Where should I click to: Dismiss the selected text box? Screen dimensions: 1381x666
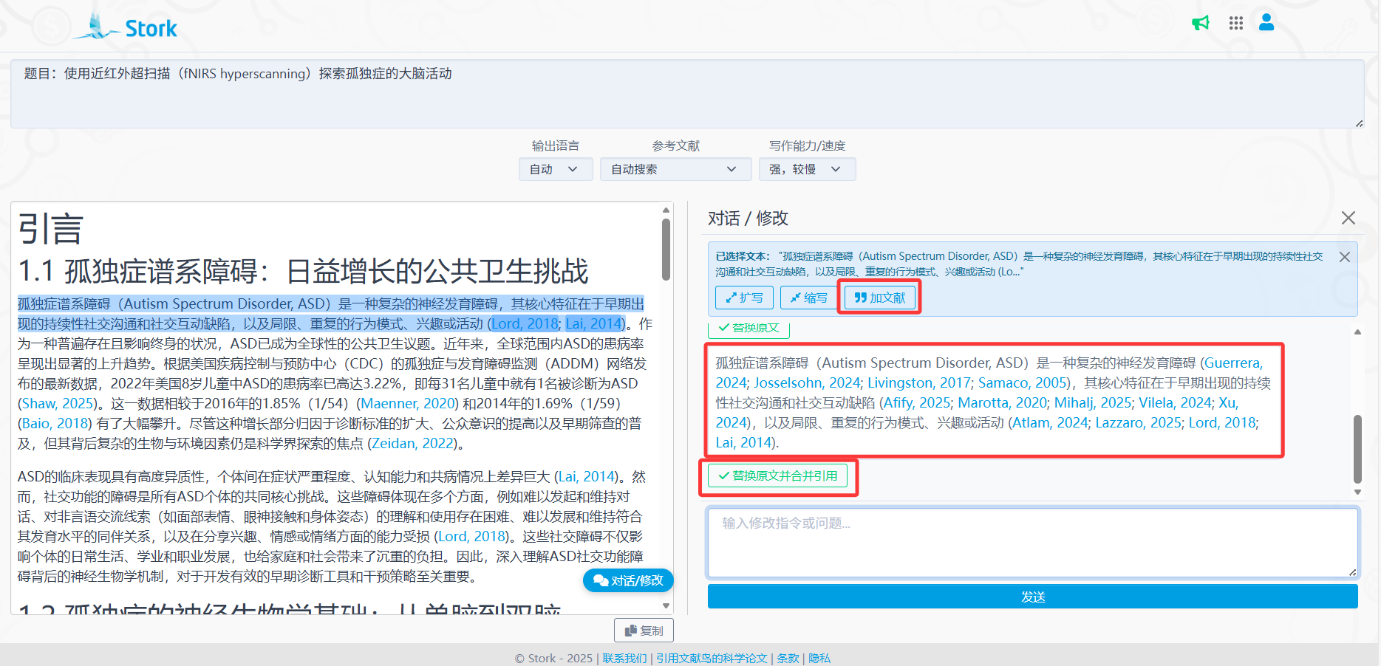pyautogui.click(x=1345, y=257)
